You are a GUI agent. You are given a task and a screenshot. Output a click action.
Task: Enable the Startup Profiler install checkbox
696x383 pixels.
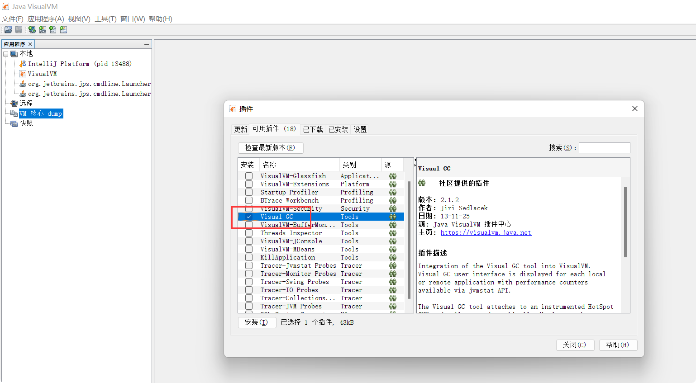(249, 192)
